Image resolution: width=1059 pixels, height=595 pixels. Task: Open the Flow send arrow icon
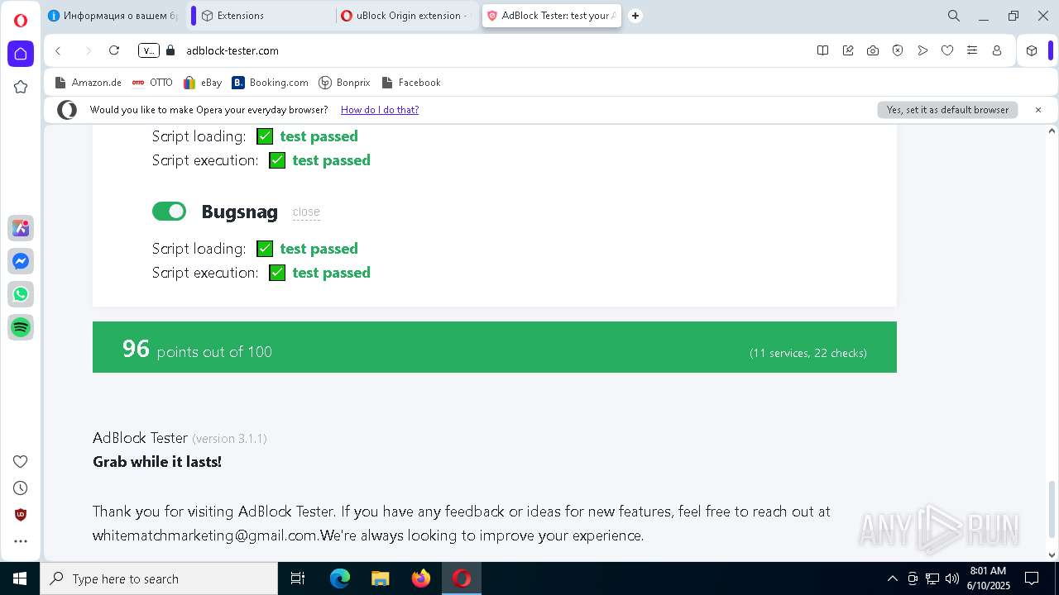pos(922,50)
